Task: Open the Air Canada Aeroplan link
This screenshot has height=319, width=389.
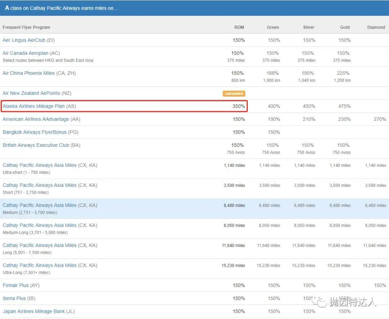Action: click(26, 53)
